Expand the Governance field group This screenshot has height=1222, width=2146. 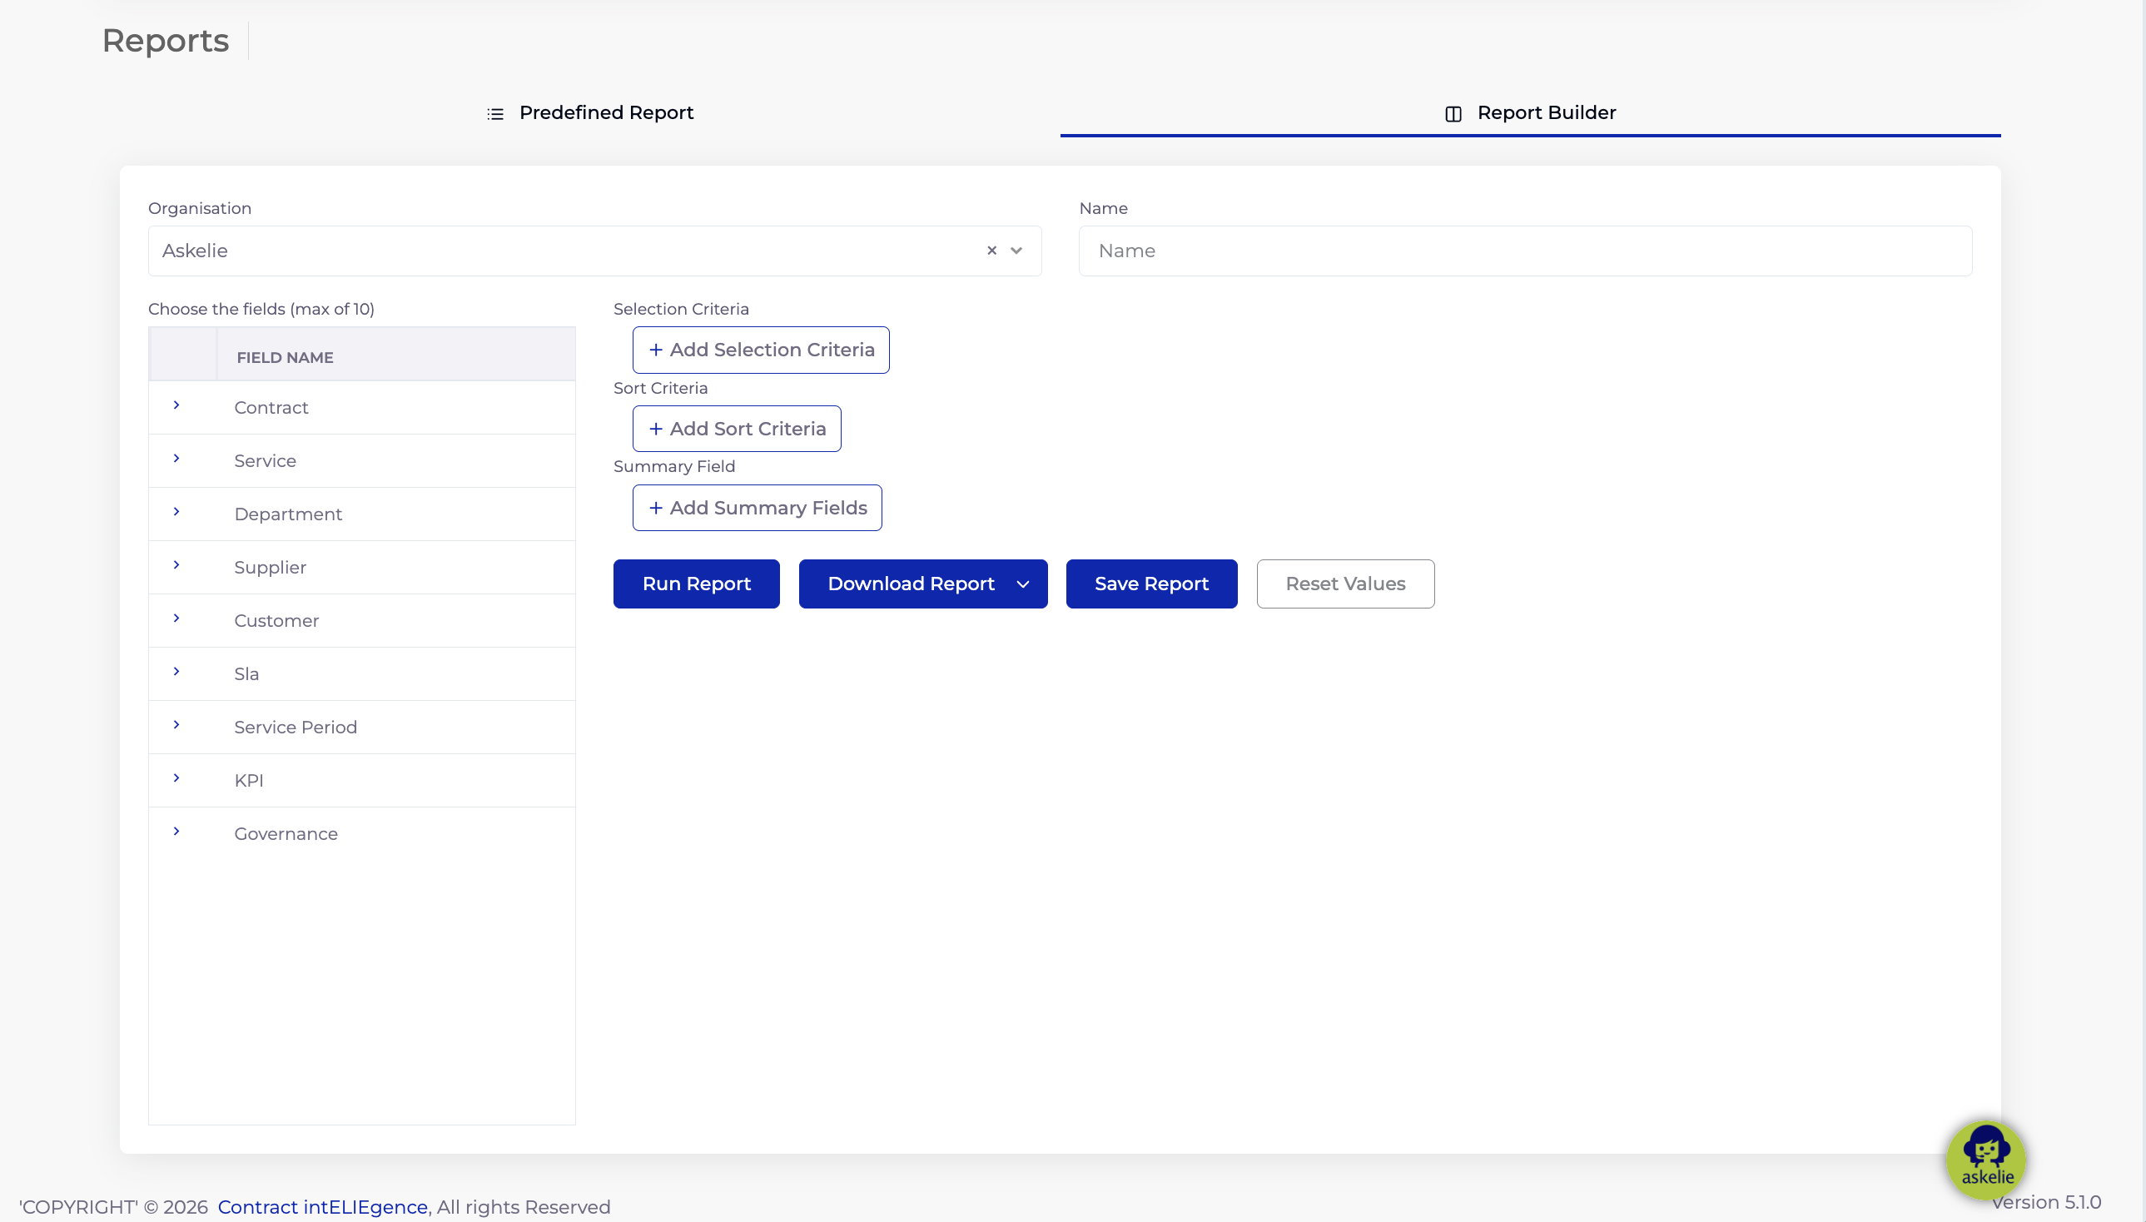point(176,832)
